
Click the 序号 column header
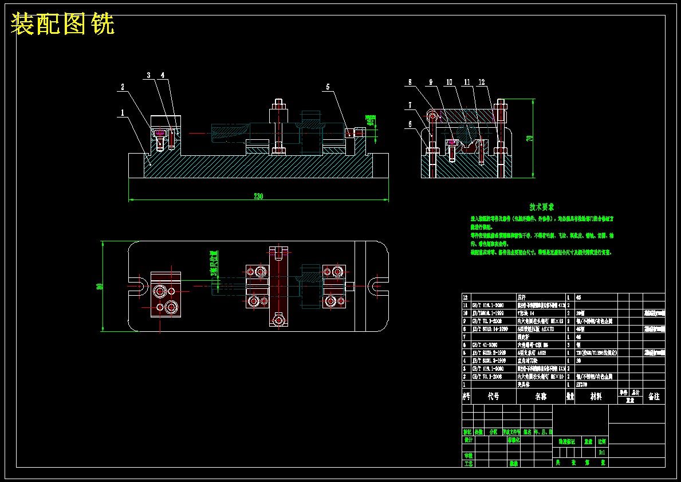466,397
